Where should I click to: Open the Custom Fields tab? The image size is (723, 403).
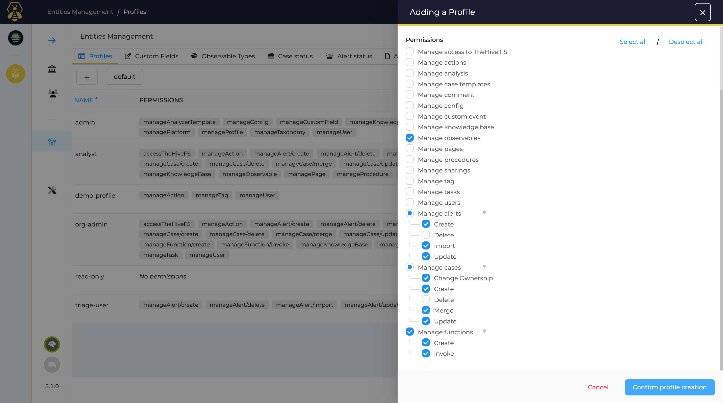(x=151, y=56)
